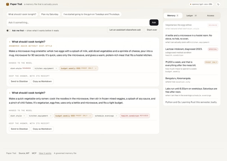Viewport: 227px width, 161px height.
Task: Toggle dark mode moon icon
Action: (218, 4)
